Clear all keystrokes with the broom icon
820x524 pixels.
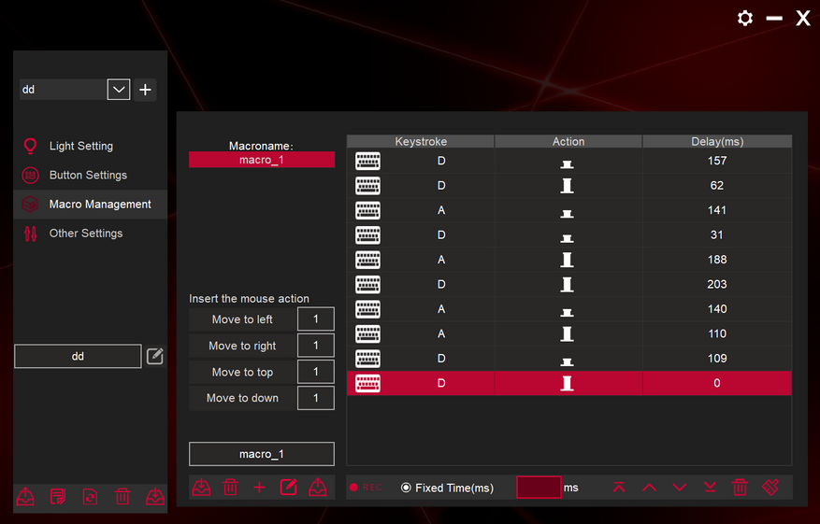(770, 488)
